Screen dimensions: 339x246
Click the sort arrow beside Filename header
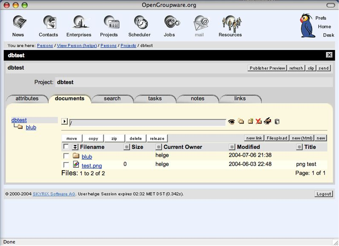[75, 147]
